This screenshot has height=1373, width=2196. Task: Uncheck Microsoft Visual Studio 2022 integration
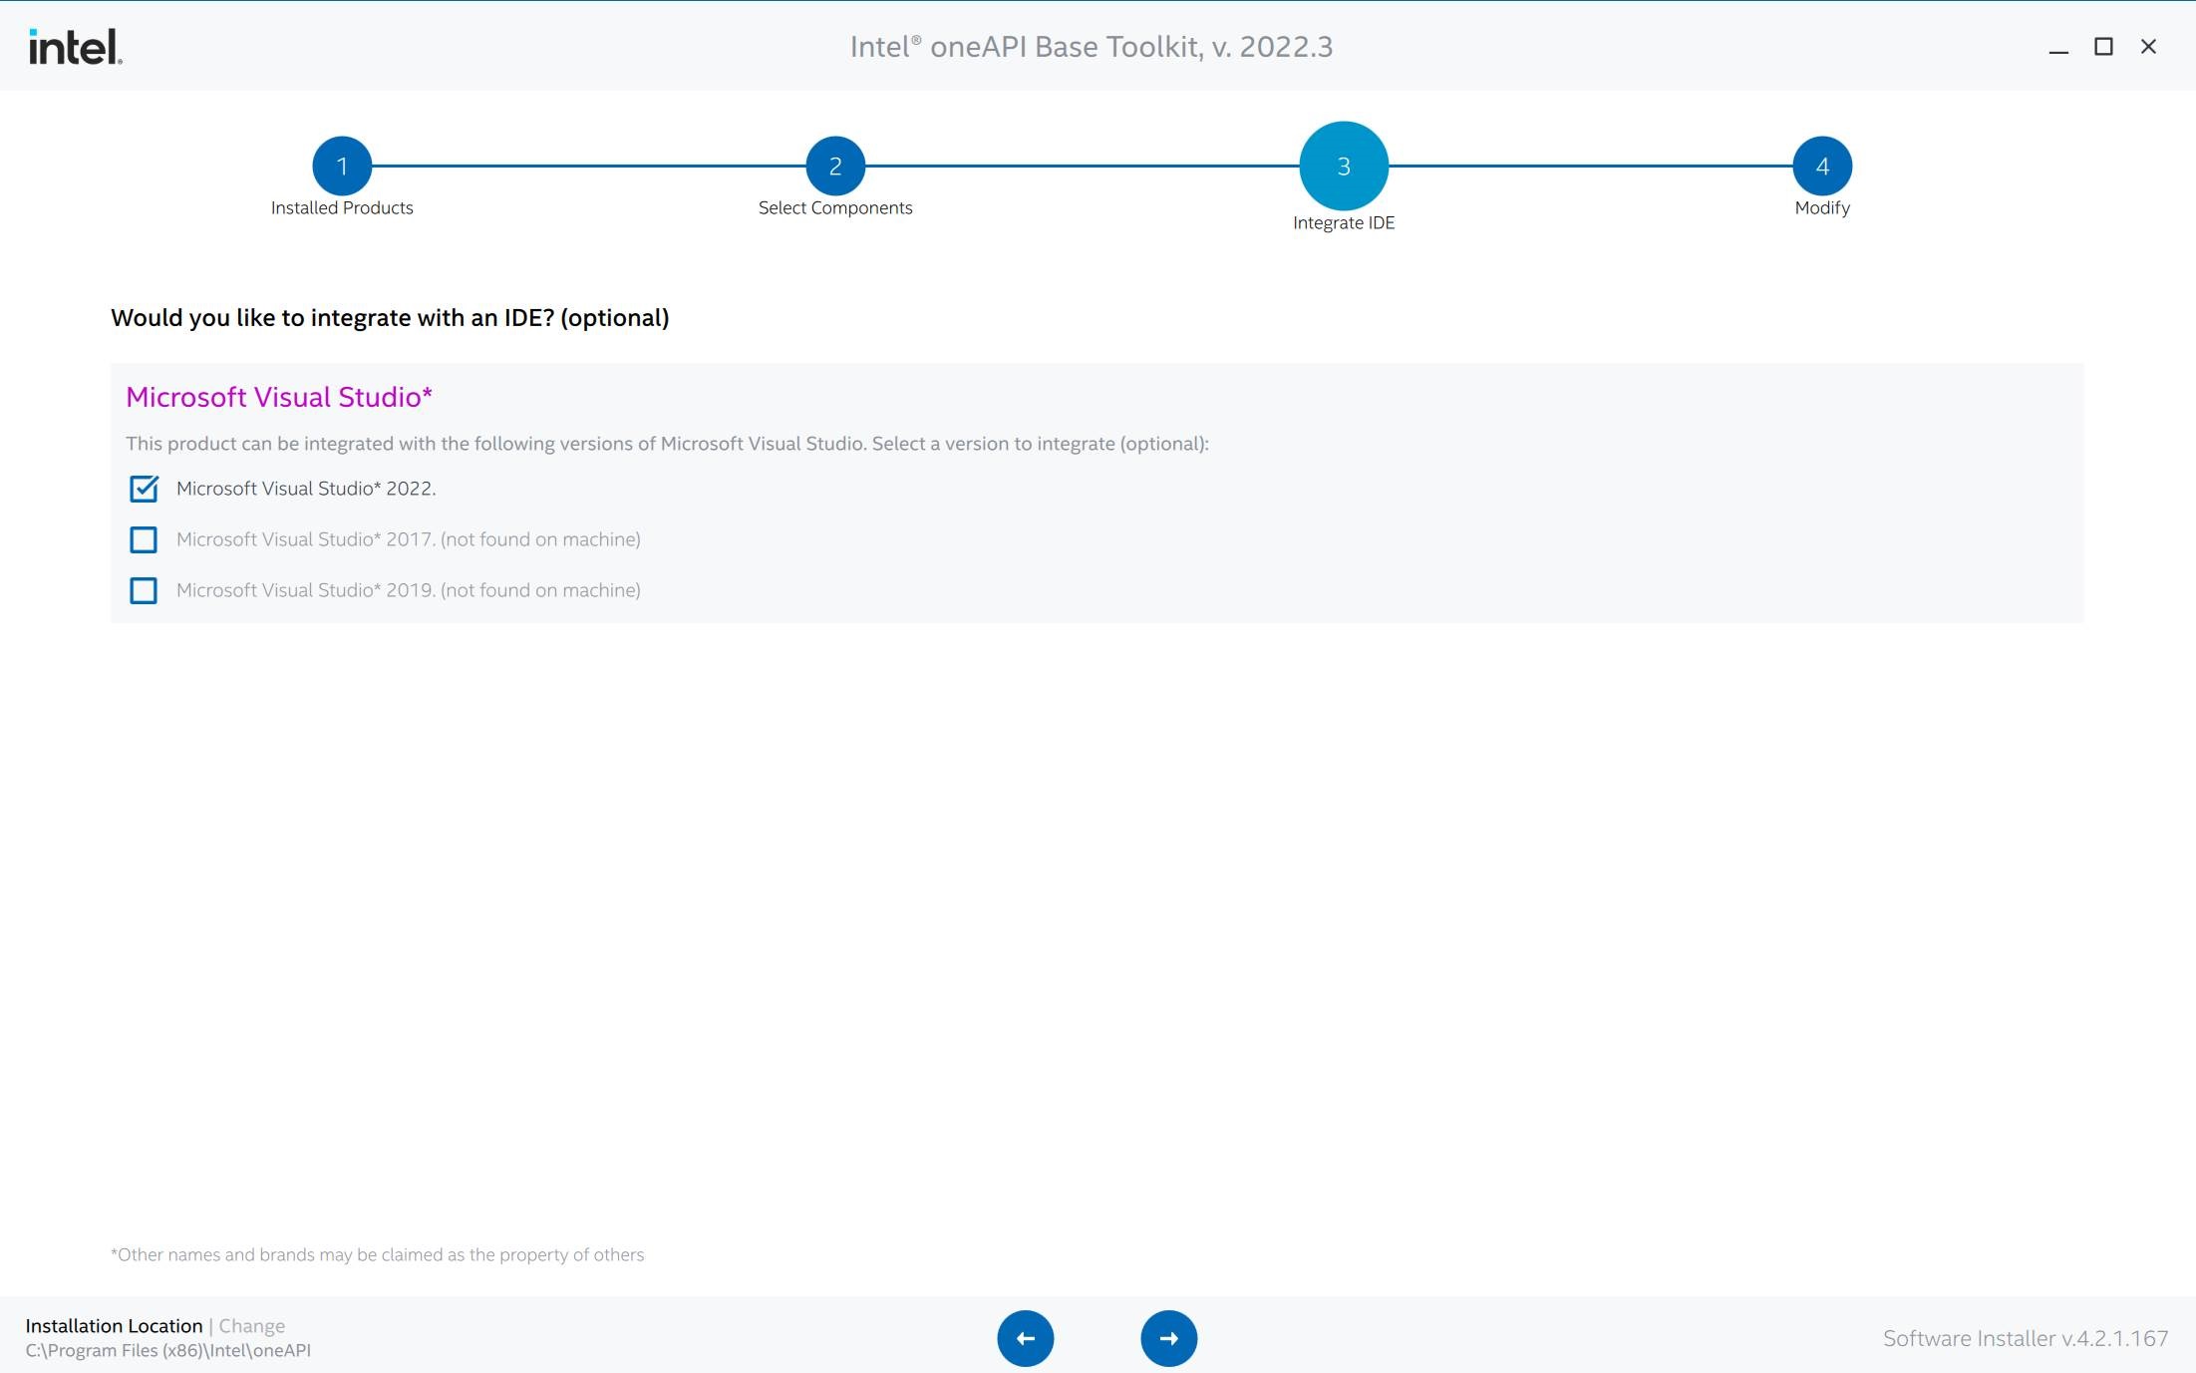(x=144, y=489)
